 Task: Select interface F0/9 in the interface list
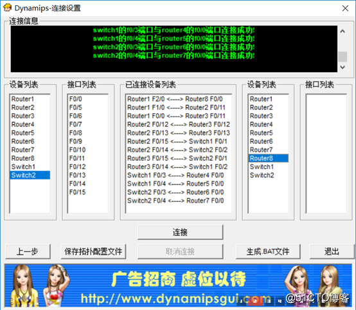click(x=87, y=141)
